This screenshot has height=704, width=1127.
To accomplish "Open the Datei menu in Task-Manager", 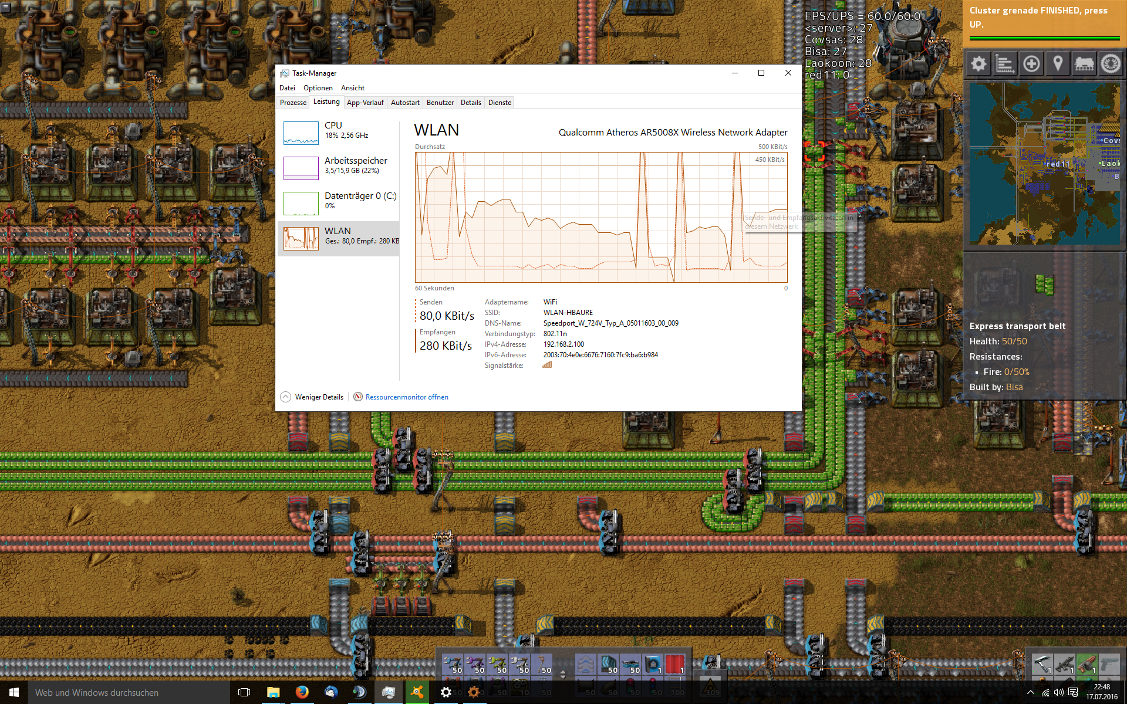I will coord(287,88).
